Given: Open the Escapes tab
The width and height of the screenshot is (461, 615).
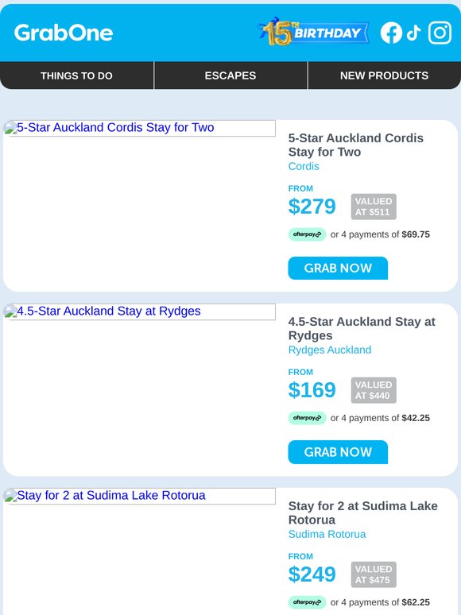Looking at the screenshot, I should pos(230,75).
